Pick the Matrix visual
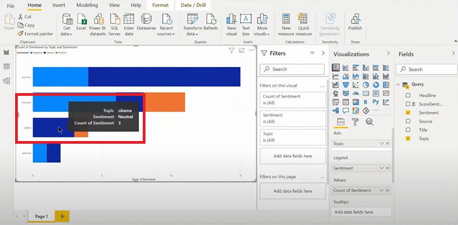This screenshot has width=458, height=225. 356,102
